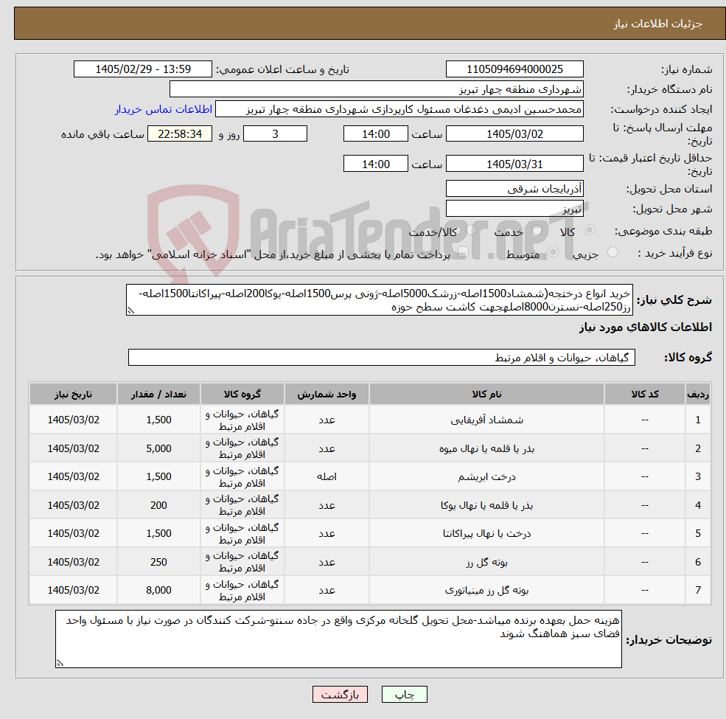Click the تعداد / مقدار column header

(158, 395)
